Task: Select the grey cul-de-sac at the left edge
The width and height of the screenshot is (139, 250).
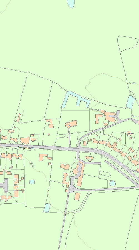Action: [4, 186]
